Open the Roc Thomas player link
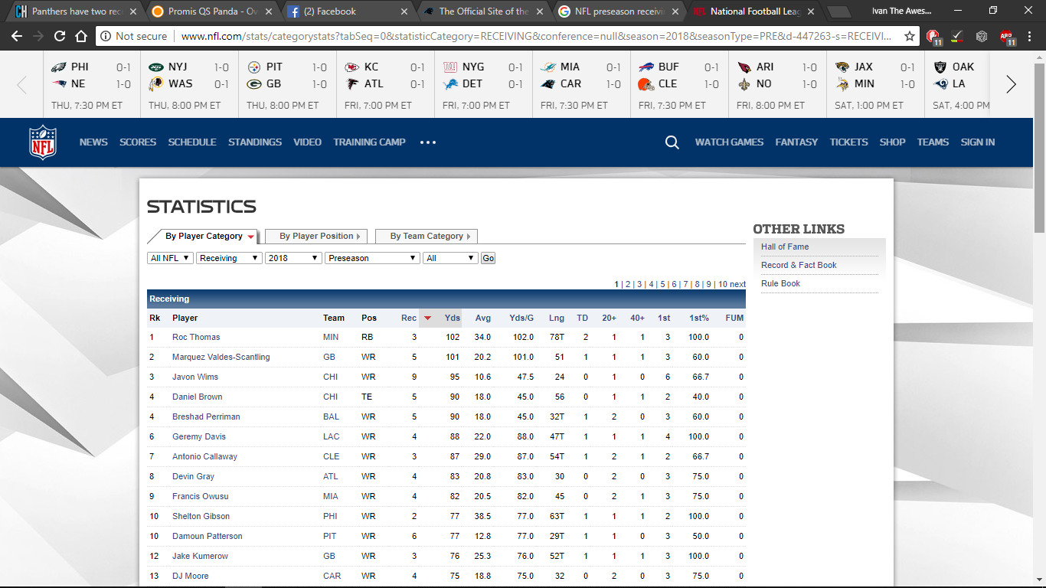This screenshot has height=588, width=1046. (196, 337)
